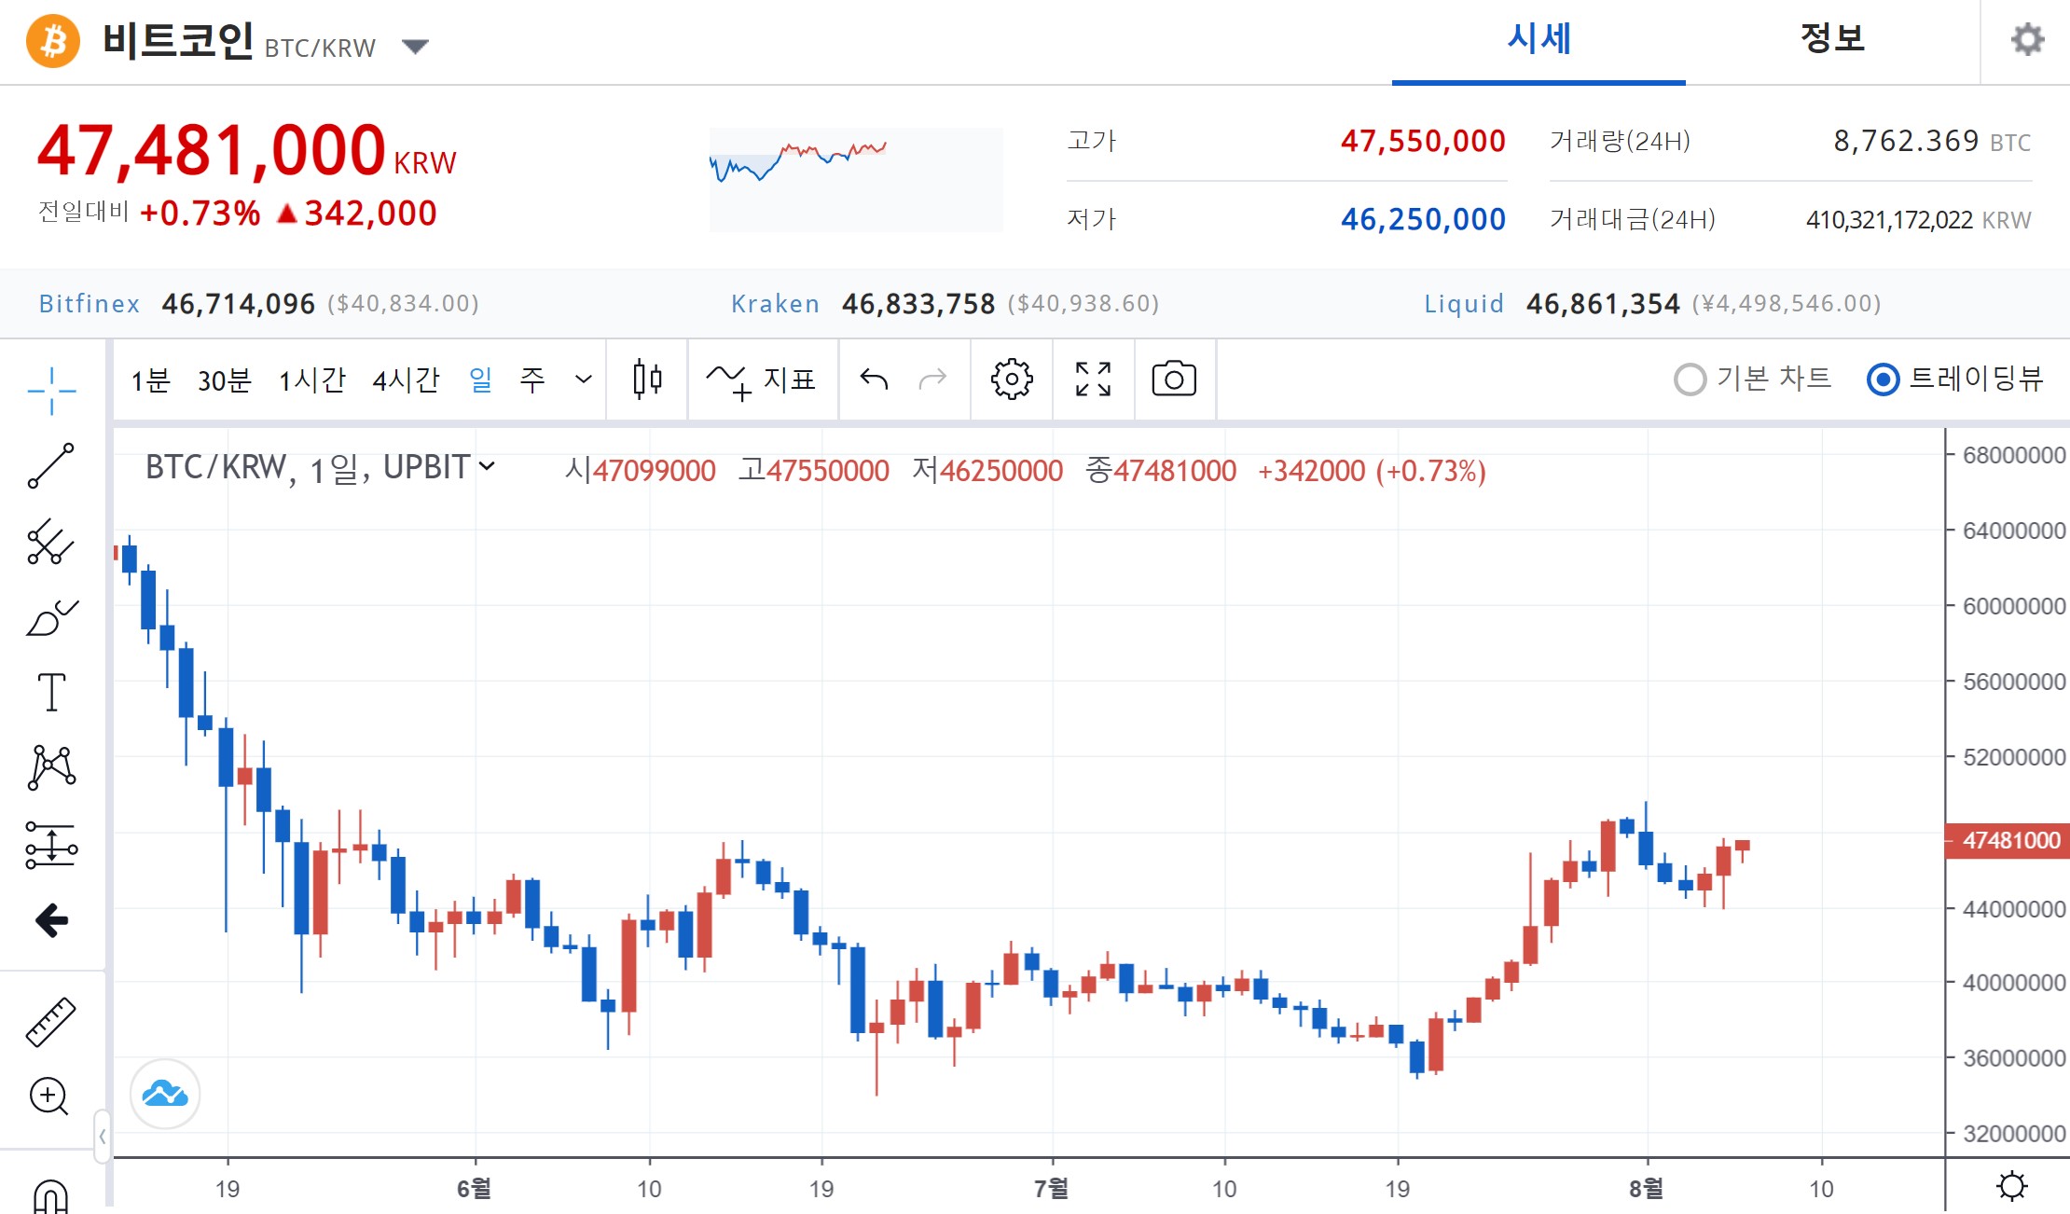
Task: Select the 기본 차트 radio option
Action: pos(1690,379)
